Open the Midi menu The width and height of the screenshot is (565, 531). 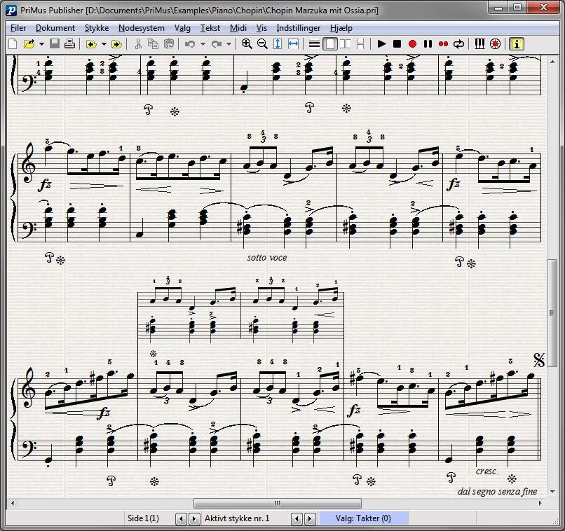tap(238, 28)
